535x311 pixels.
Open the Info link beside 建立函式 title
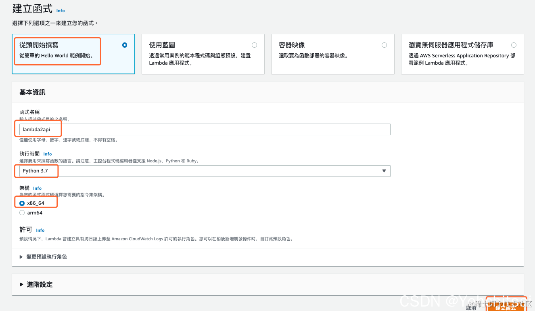tap(60, 11)
